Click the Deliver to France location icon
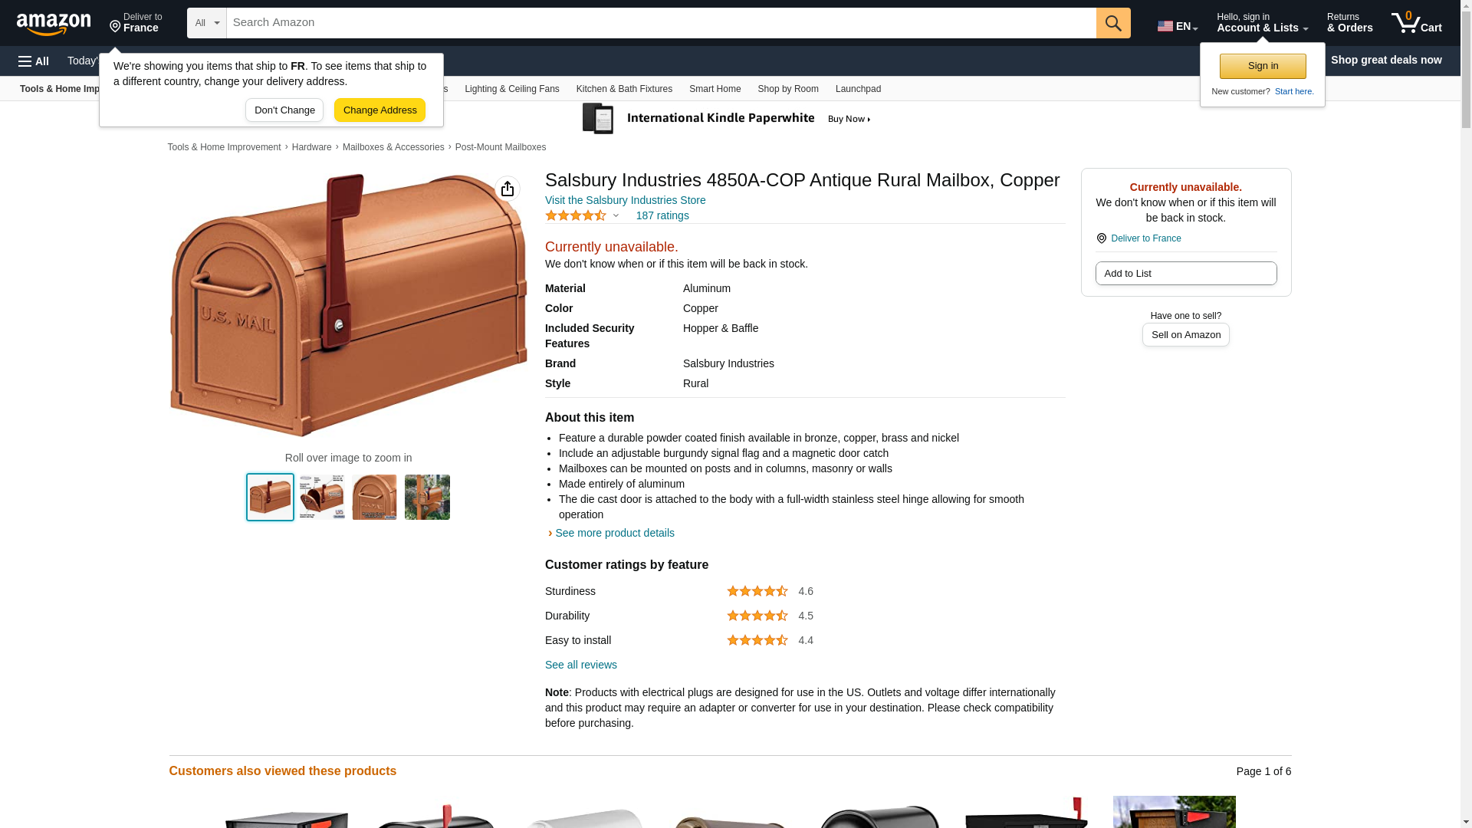 click(115, 28)
